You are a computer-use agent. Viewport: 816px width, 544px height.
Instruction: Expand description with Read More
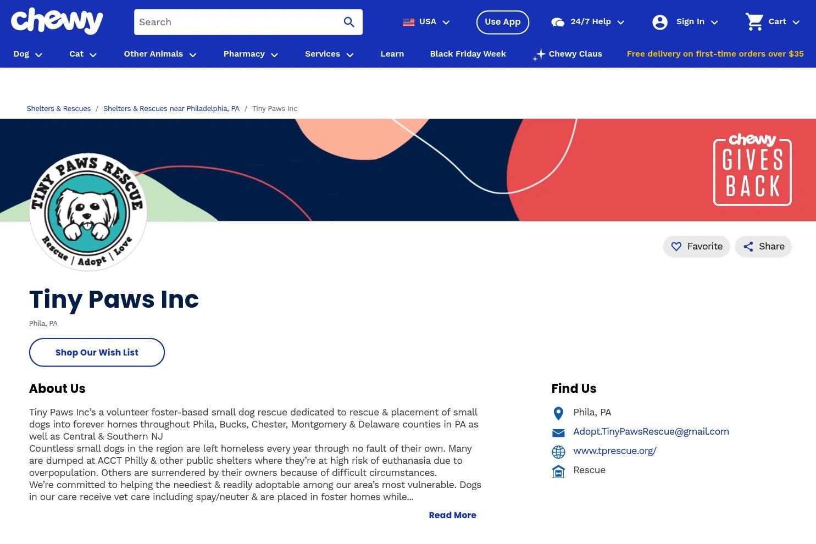(x=452, y=515)
